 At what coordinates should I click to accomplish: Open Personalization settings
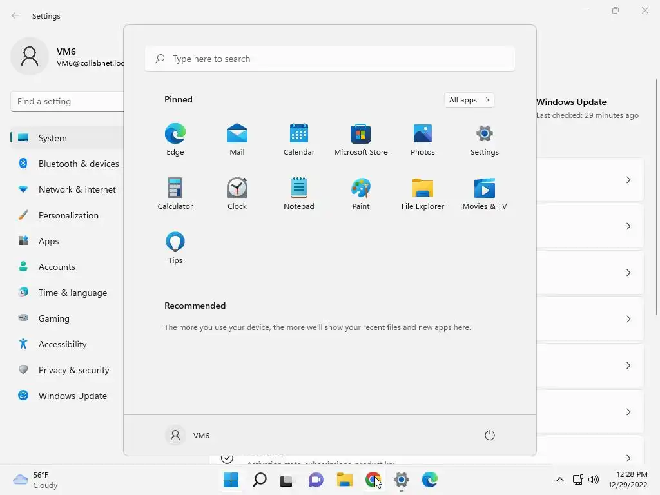click(67, 215)
